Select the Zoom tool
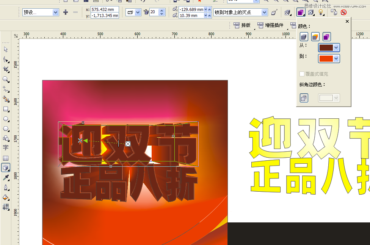This screenshot has width=370, height=245. point(6,79)
